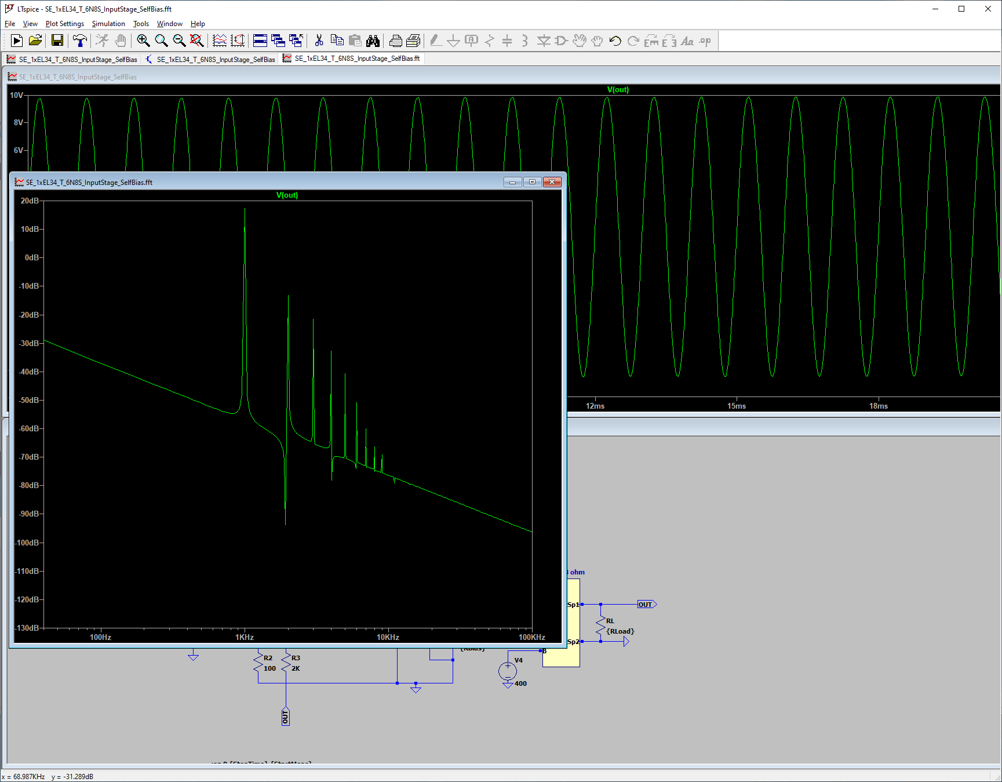
Task: Click the Mirror component icon
Action: click(x=669, y=41)
